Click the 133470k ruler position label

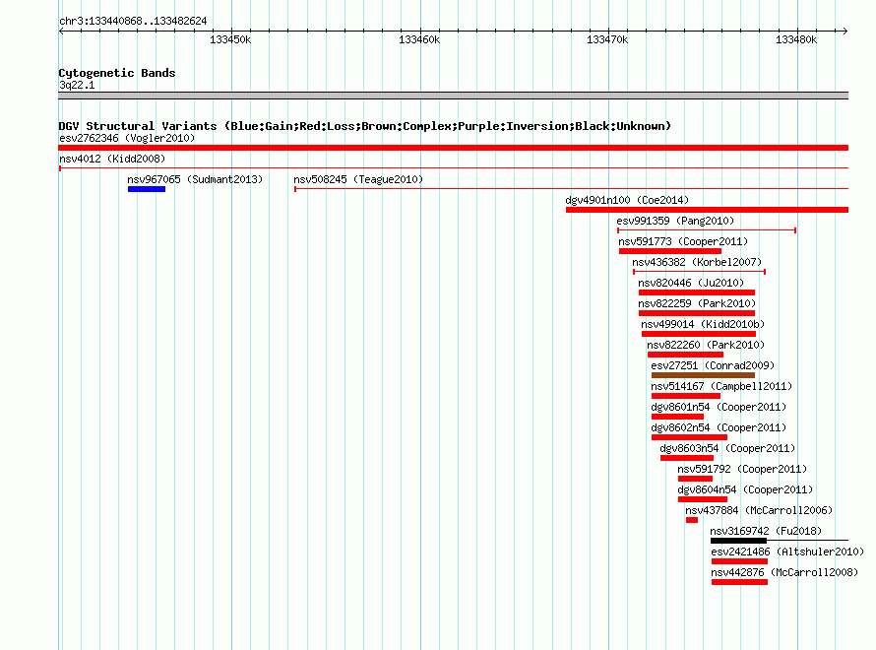point(608,39)
